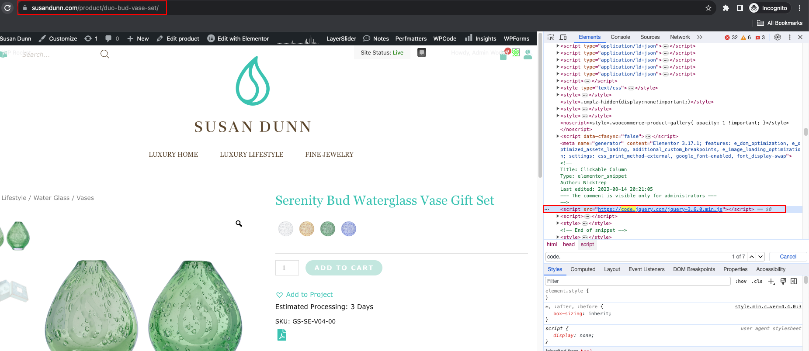This screenshot has height=351, width=809.
Task: Open the code.jquery.com script URL link
Action: [x=660, y=209]
